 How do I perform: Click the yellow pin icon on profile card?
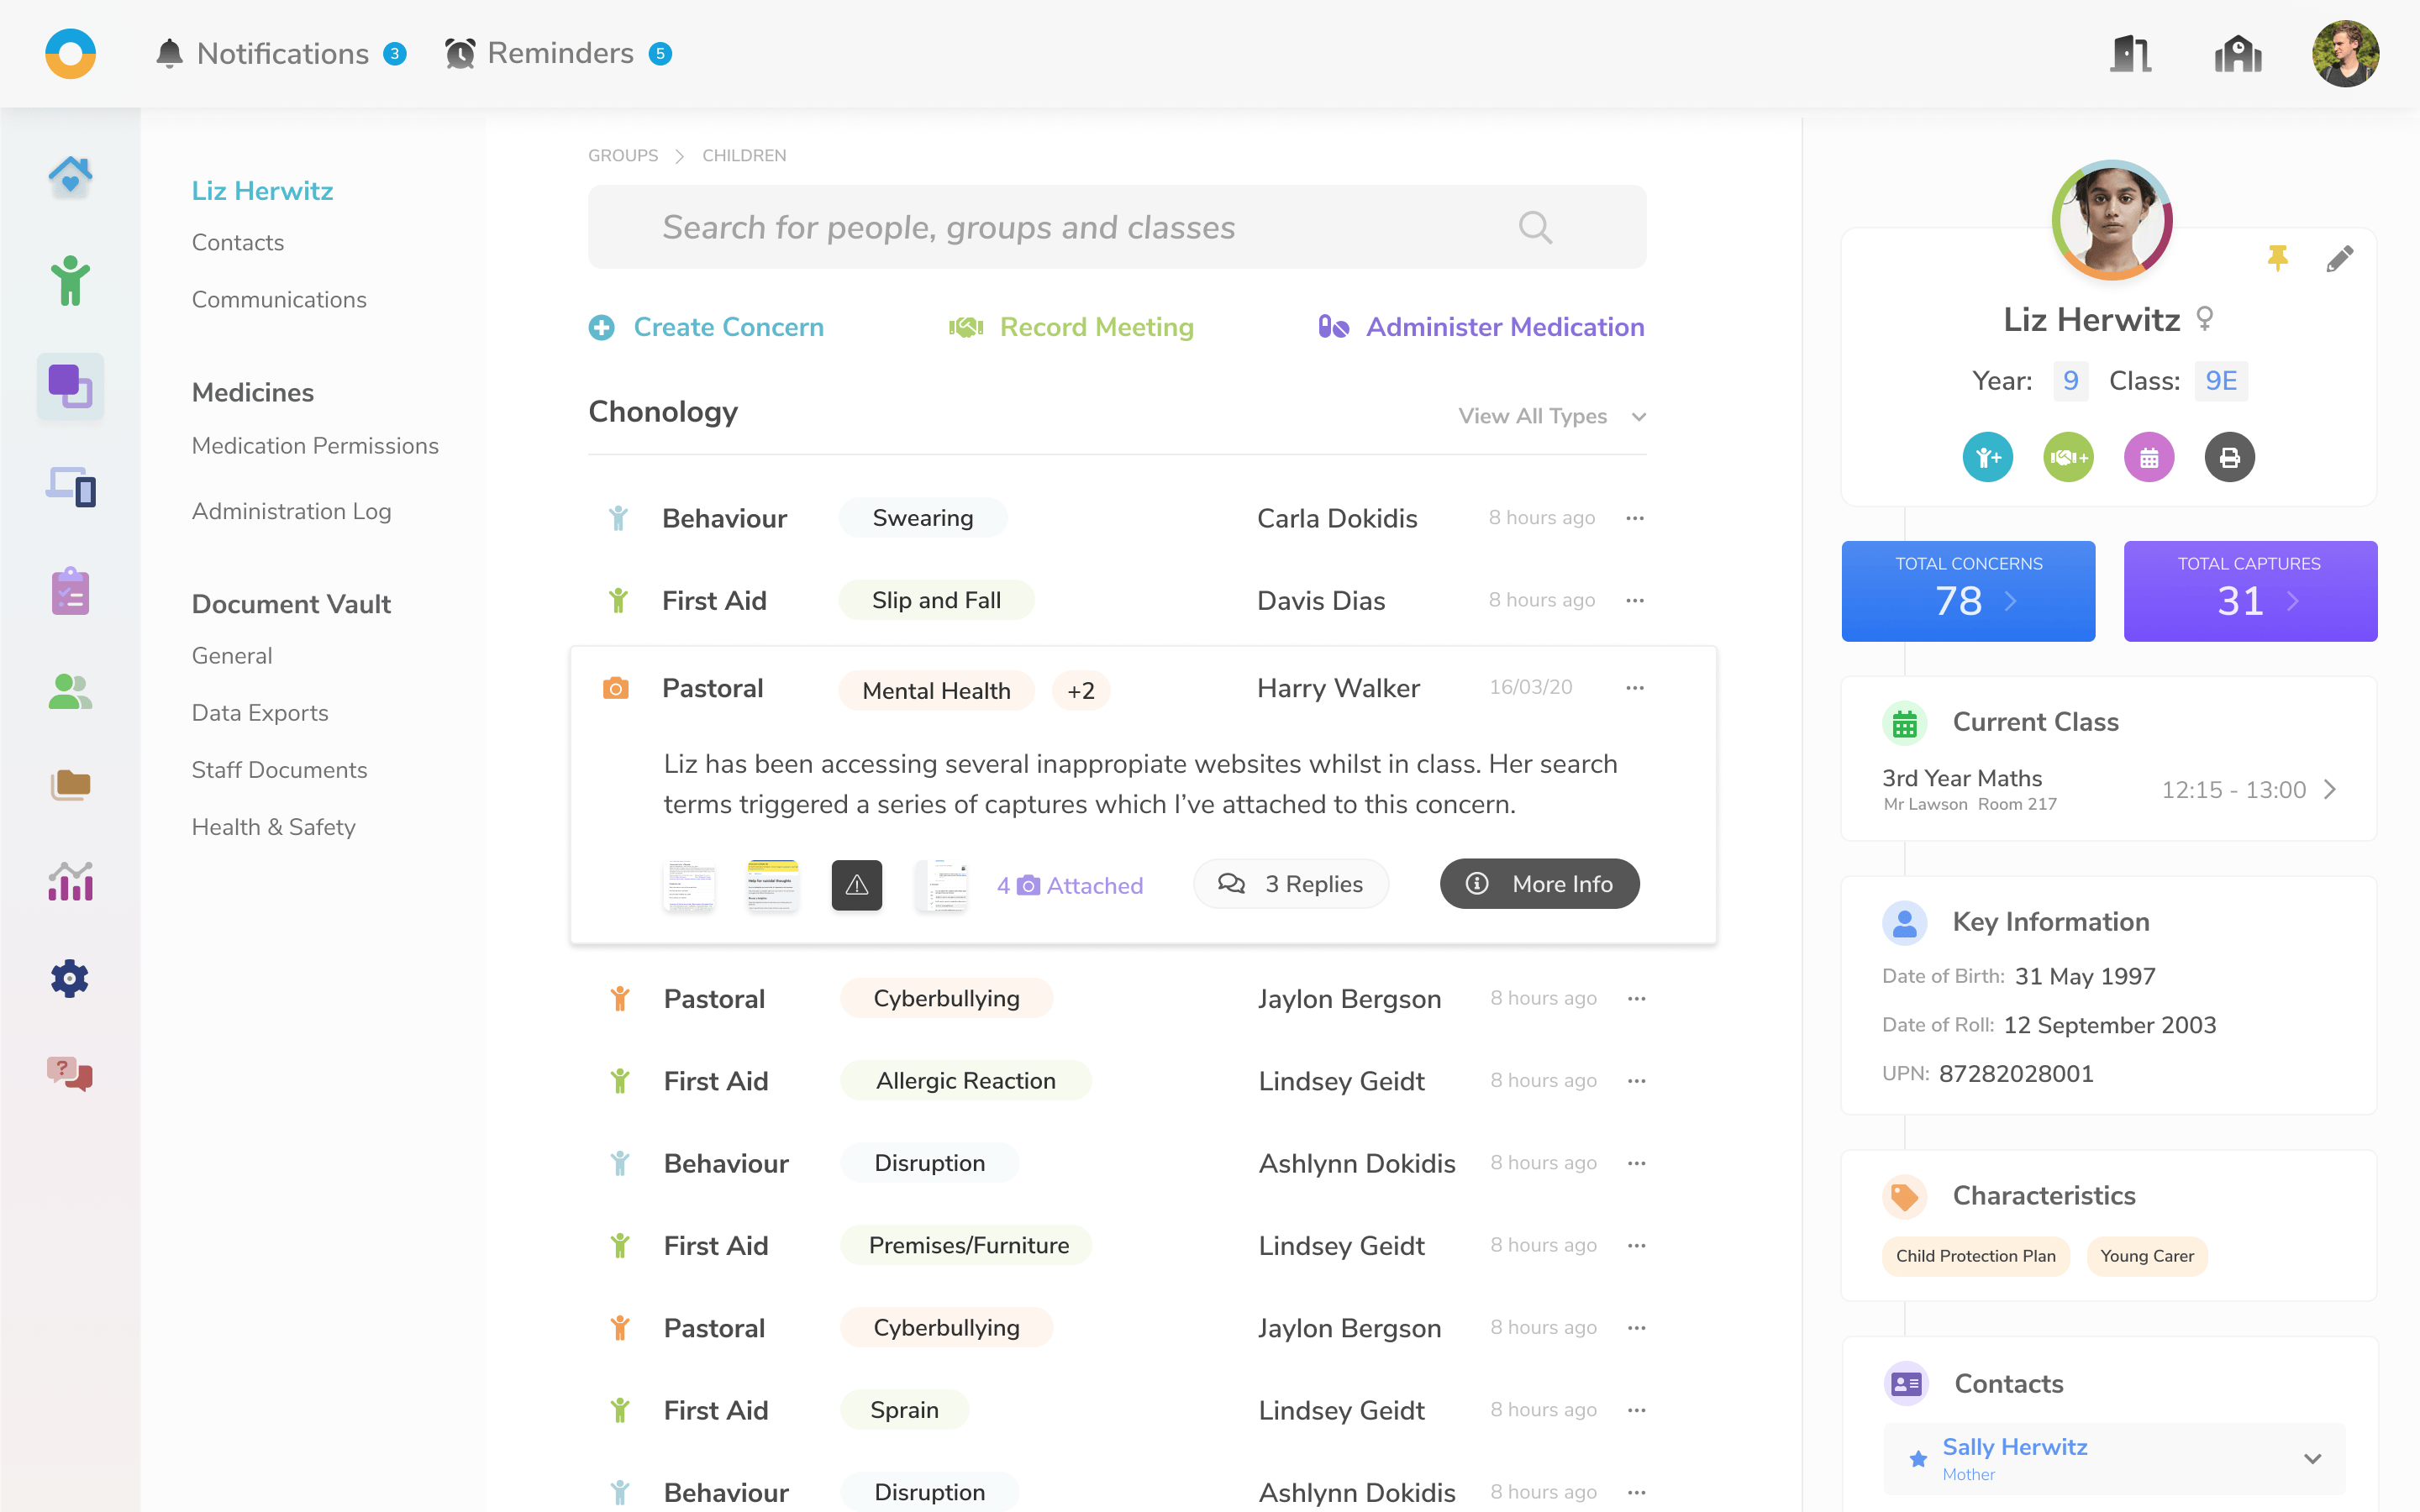[2277, 259]
